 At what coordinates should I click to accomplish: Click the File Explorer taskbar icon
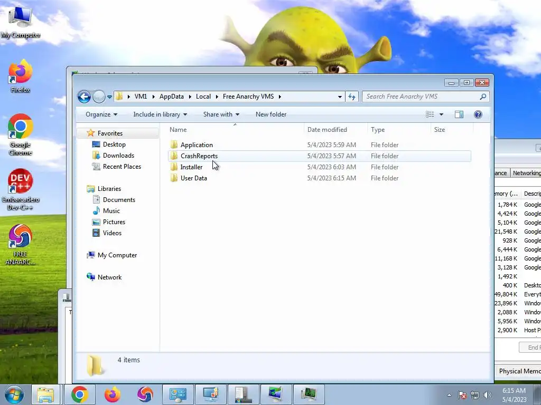point(45,394)
